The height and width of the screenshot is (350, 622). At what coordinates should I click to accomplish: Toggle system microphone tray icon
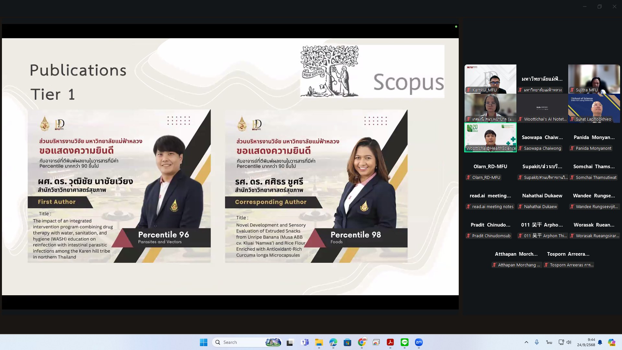coord(537,342)
